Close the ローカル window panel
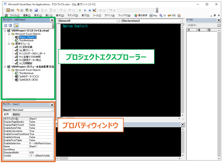This screenshot has width=222, height=163. [x=219, y=20]
